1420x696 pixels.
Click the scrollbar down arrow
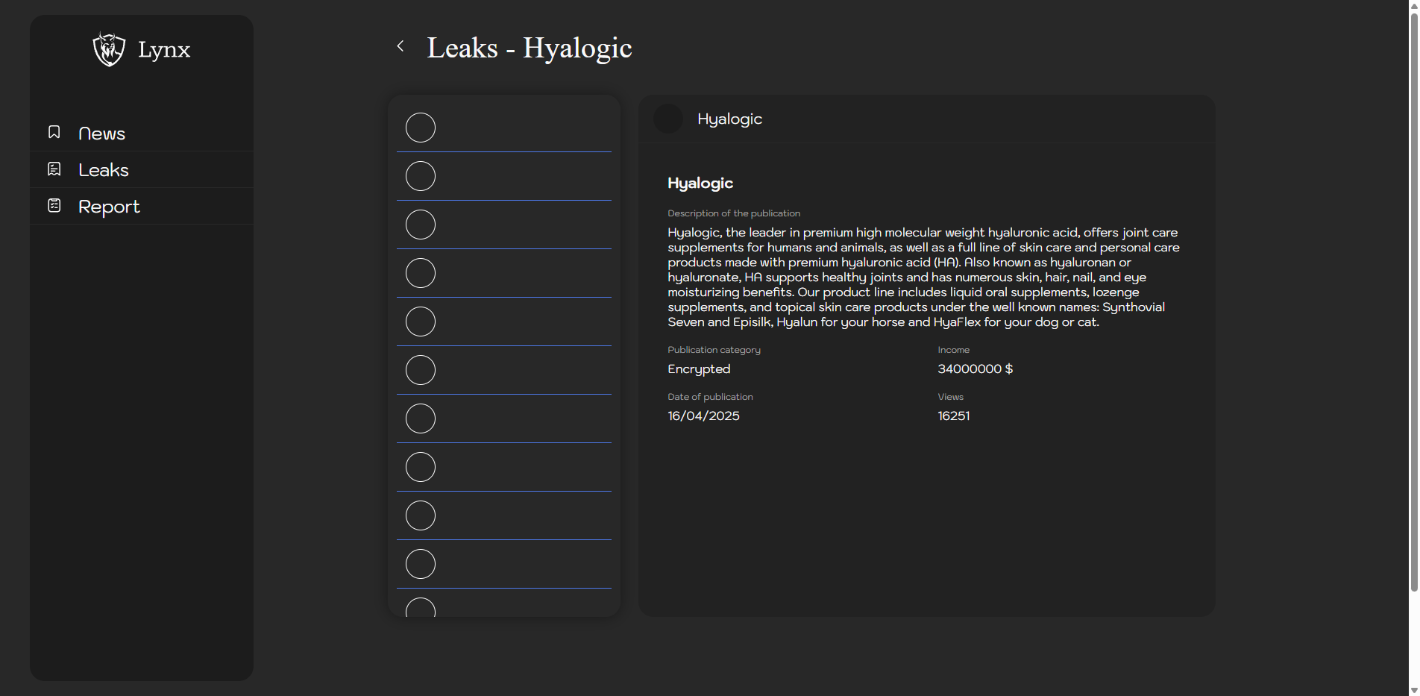point(1413,690)
